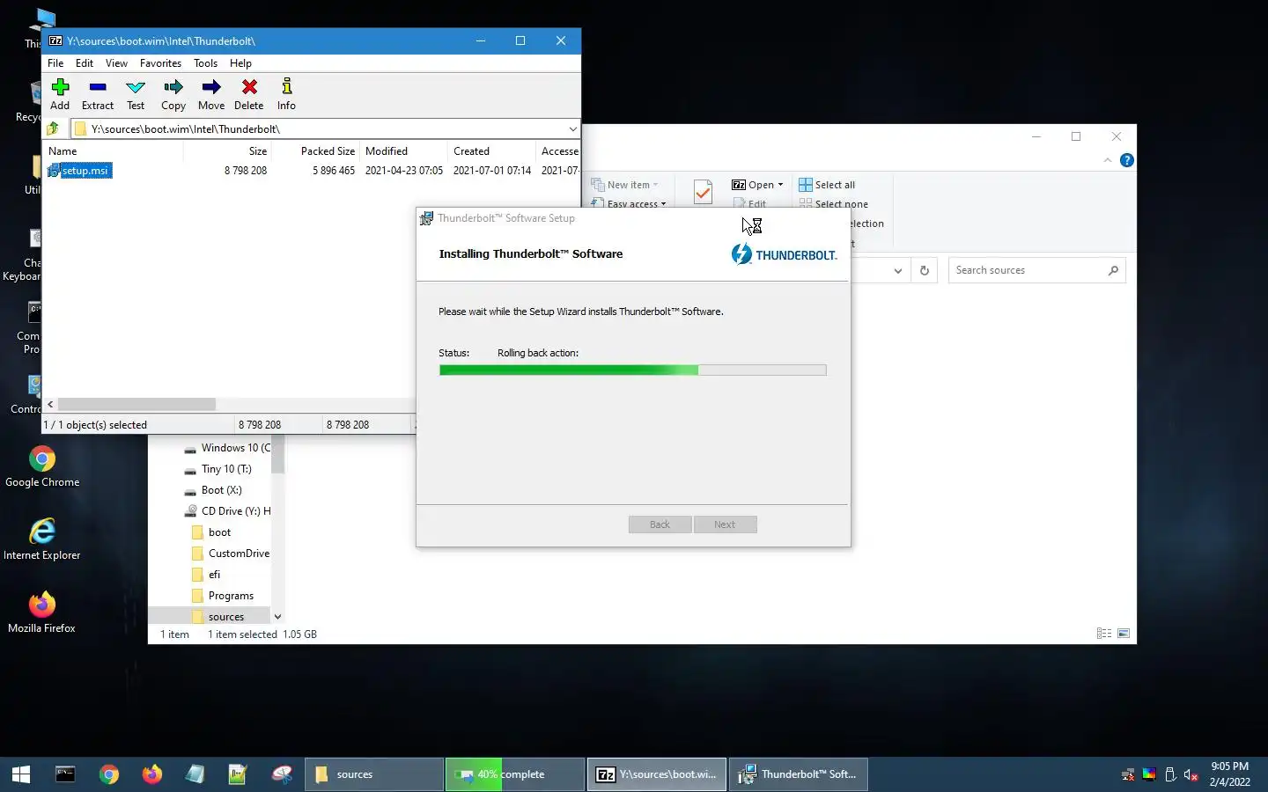Go up one folder level in 7-Zip
The width and height of the screenshot is (1268, 792).
click(x=54, y=128)
